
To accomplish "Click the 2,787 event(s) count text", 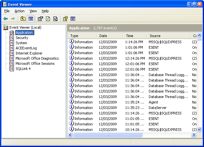I will click(x=105, y=28).
